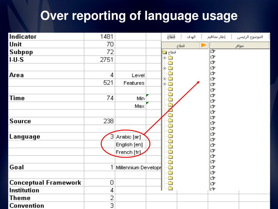This screenshot has height=209, width=278.
Task: Select the folder beside the first plus expander
Action: (x=170, y=58)
